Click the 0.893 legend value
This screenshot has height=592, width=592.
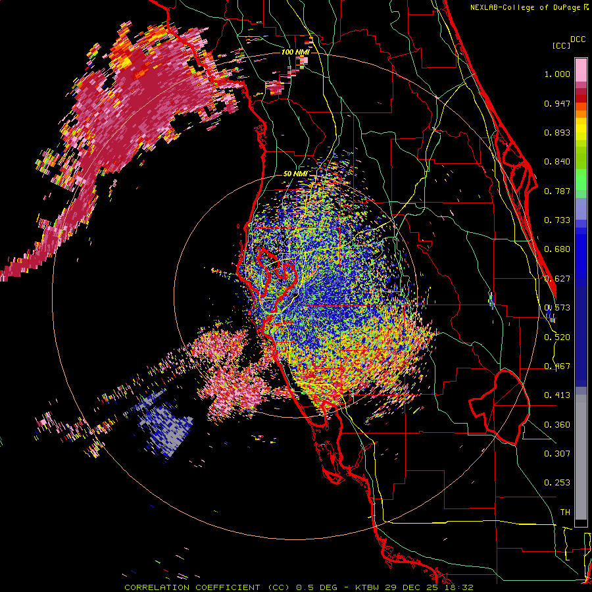[557, 132]
